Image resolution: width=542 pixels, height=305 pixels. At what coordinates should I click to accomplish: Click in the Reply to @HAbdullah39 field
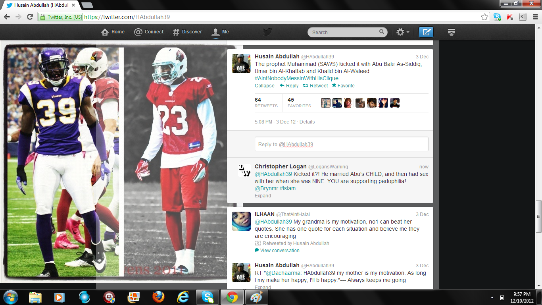(341, 144)
